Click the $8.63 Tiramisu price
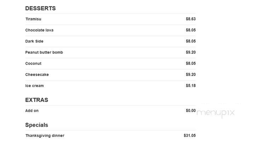Screen dimensions: 279x142 [191, 19]
